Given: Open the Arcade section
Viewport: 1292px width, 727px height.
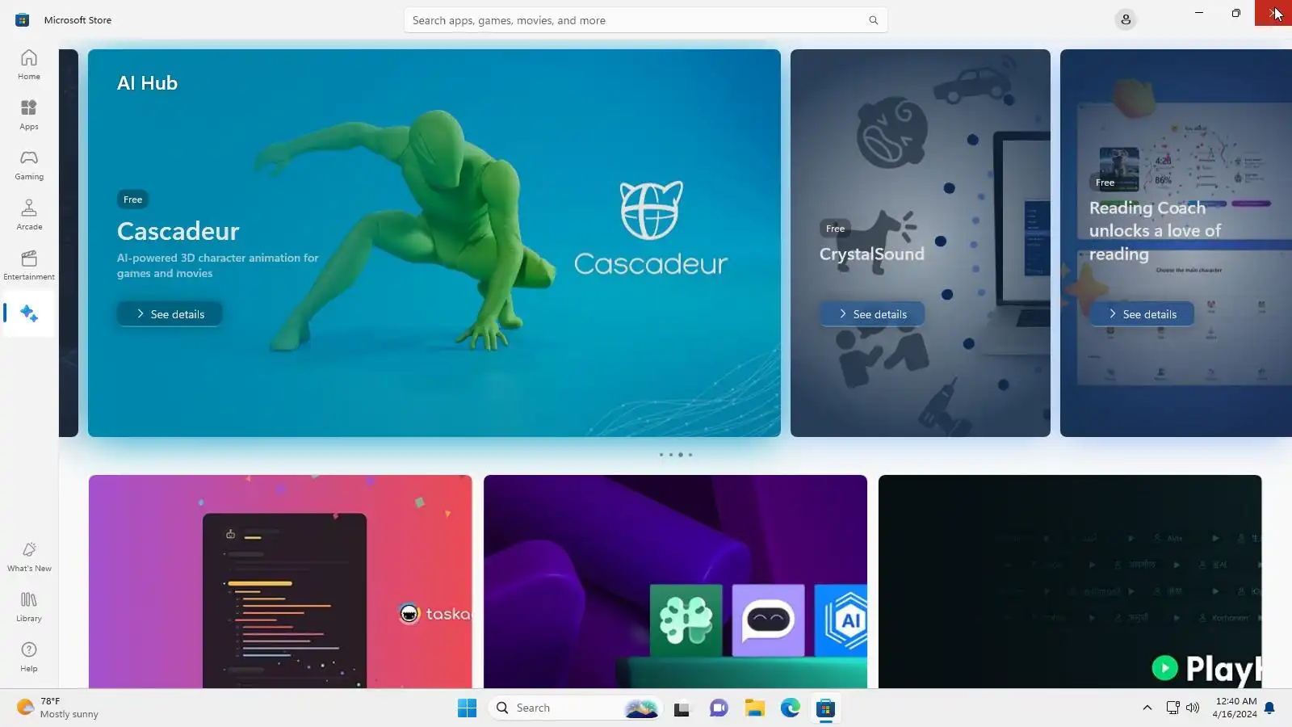Looking at the screenshot, I should [29, 215].
